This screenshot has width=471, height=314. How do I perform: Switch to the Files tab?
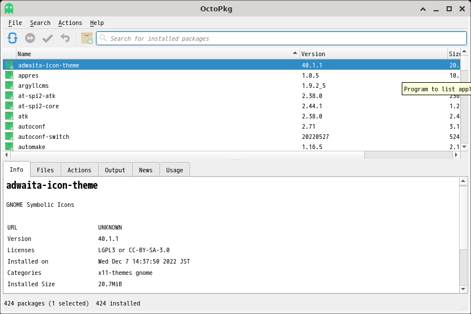45,170
